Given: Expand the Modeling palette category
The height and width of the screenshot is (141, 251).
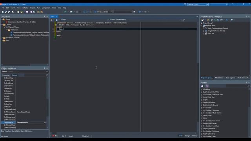Looking at the screenshot, I should pos(202,89).
